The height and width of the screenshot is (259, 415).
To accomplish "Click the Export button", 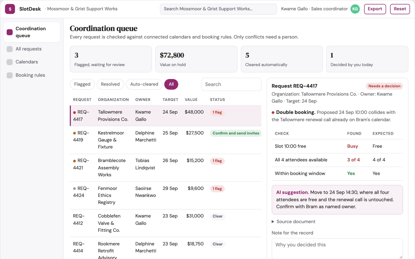I will coord(375,9).
